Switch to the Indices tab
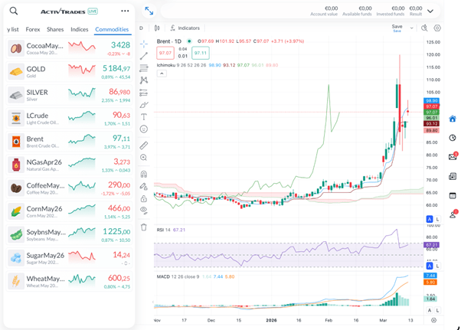The image size is (461, 330). coord(79,29)
